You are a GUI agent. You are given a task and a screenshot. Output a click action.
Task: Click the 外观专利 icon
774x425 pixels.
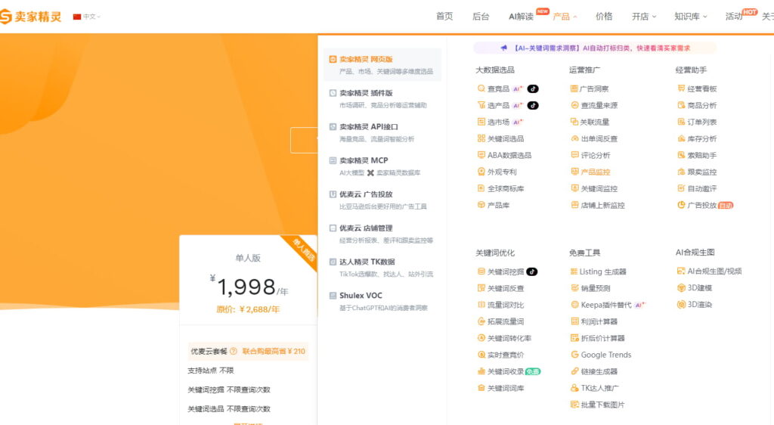481,172
